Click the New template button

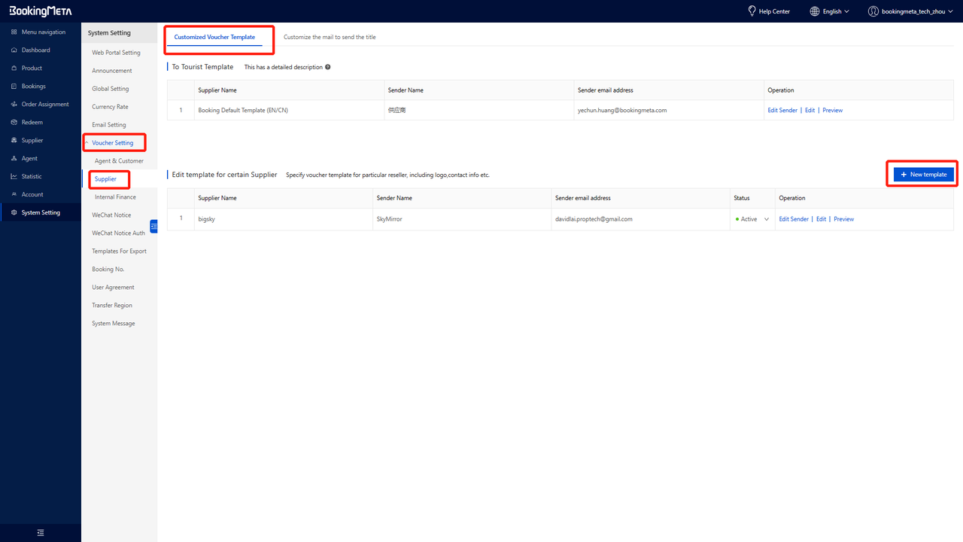point(924,175)
